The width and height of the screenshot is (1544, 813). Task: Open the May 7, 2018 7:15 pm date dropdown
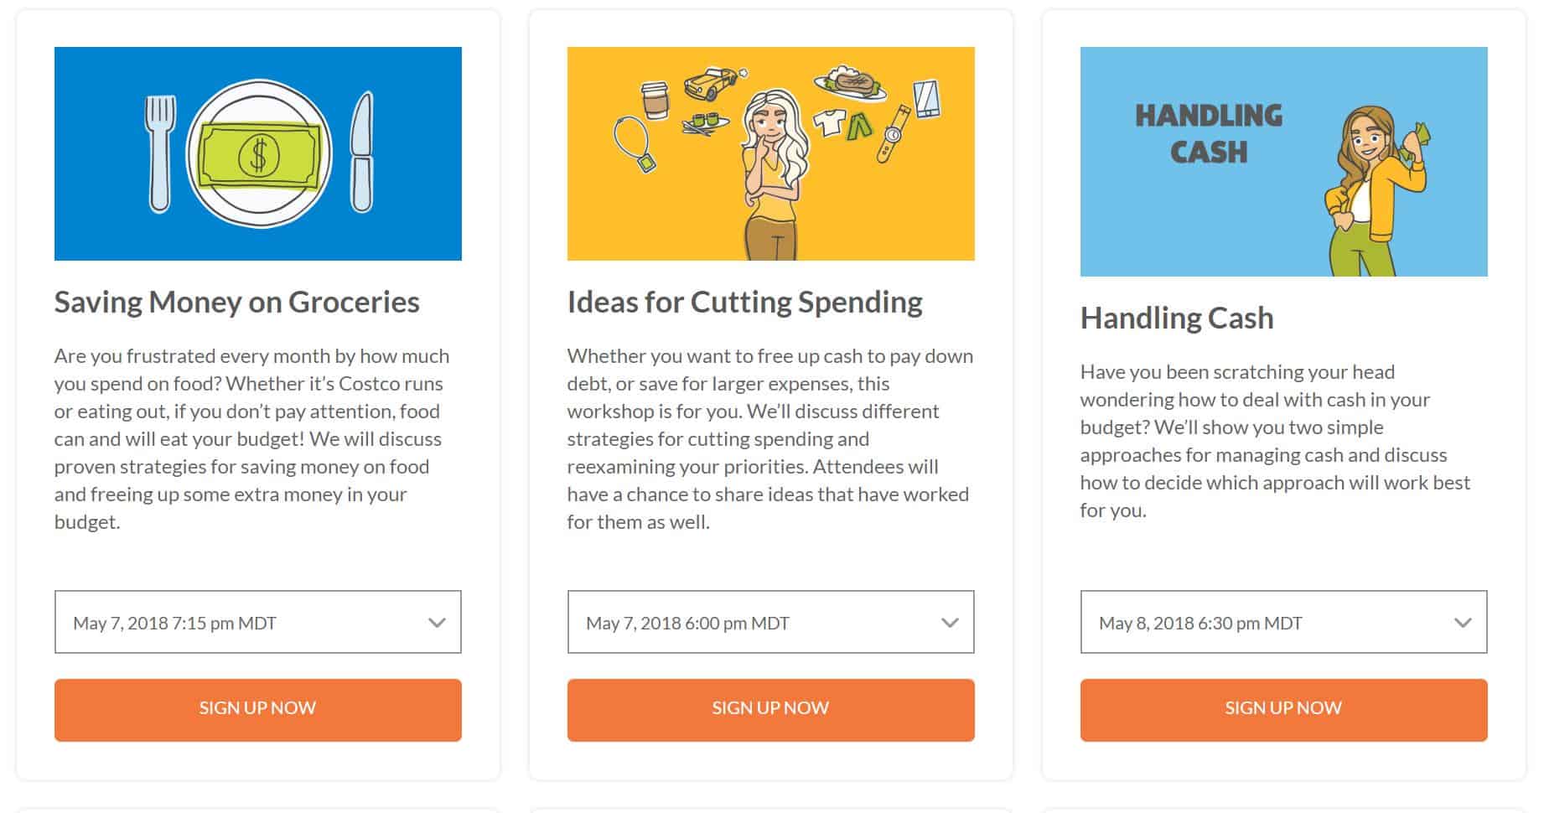258,623
